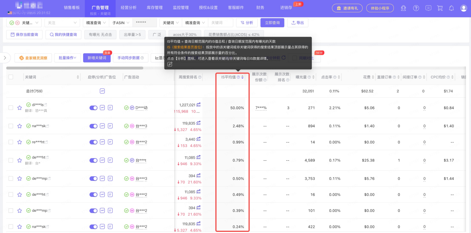
Task: Enable the 同期对比 checkbox
Action: click(x=295, y=58)
